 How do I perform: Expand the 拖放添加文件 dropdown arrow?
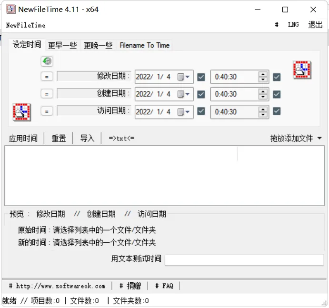tap(319, 138)
